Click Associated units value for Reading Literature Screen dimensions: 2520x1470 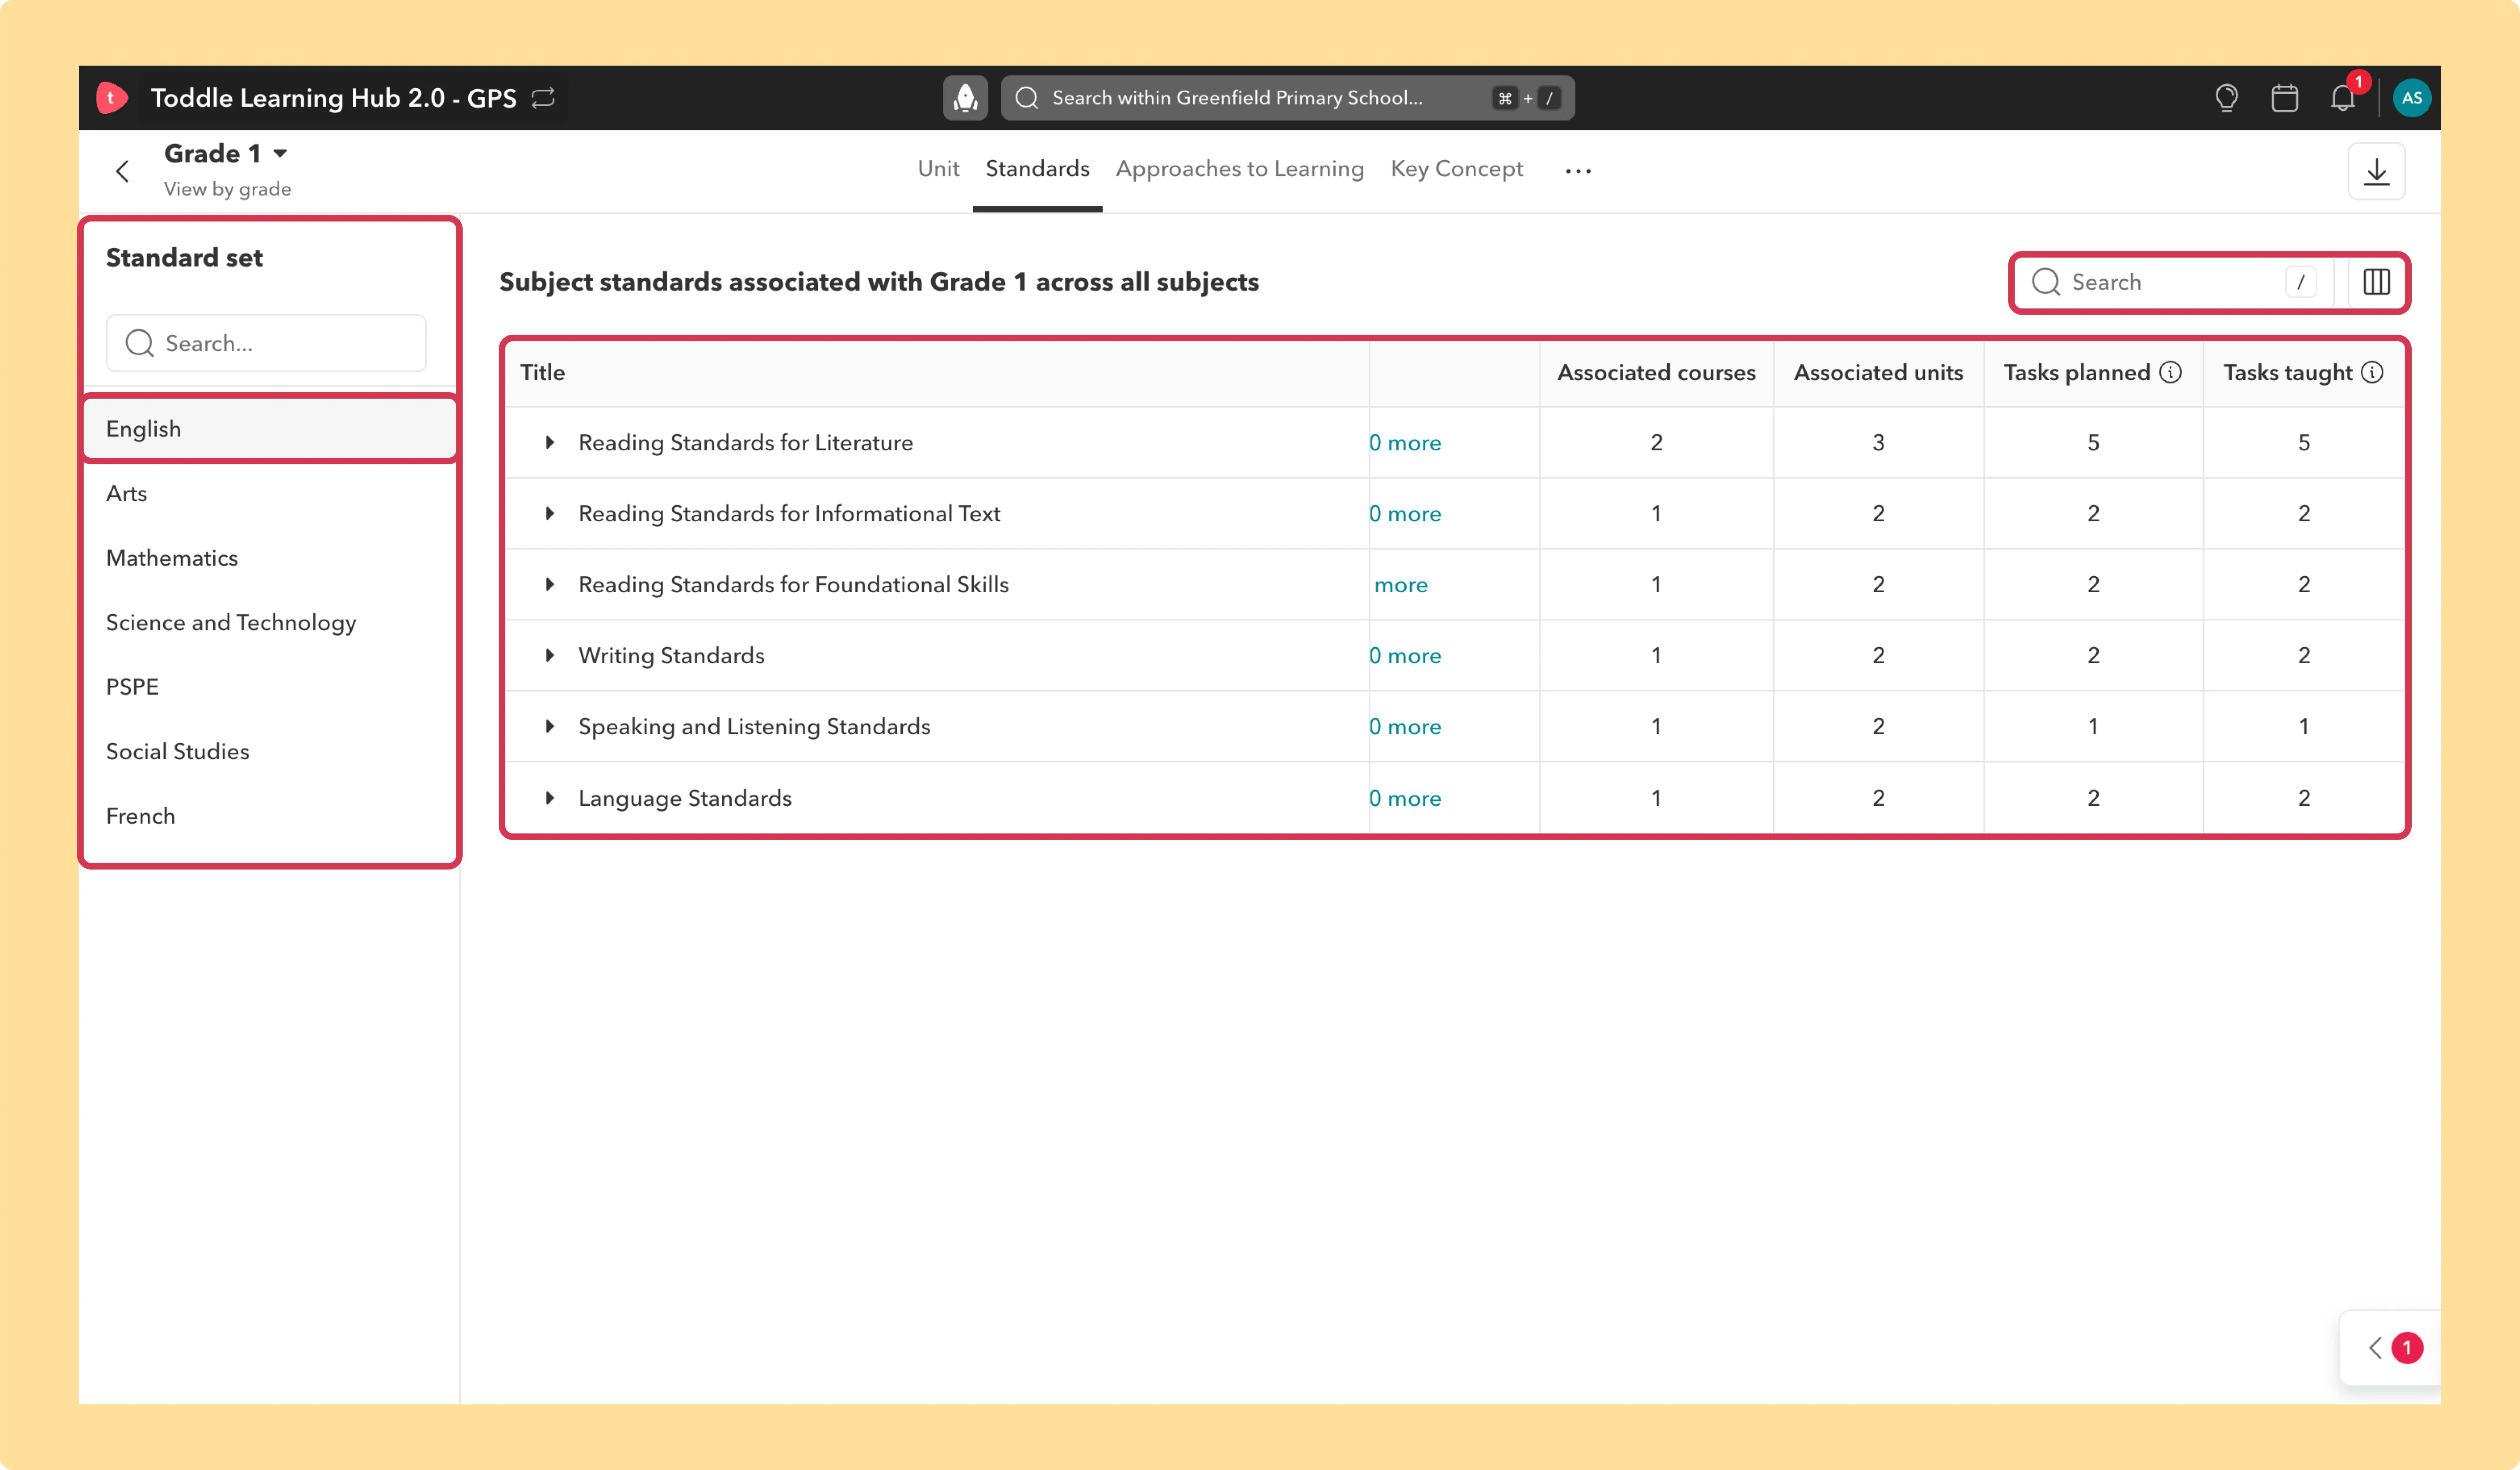[x=1878, y=442]
